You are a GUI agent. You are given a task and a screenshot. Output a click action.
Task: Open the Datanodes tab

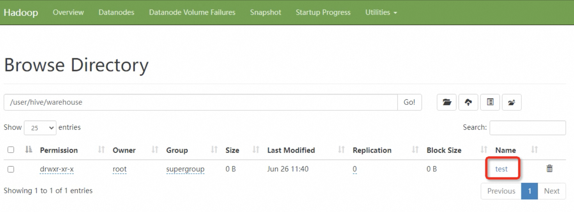click(x=116, y=12)
